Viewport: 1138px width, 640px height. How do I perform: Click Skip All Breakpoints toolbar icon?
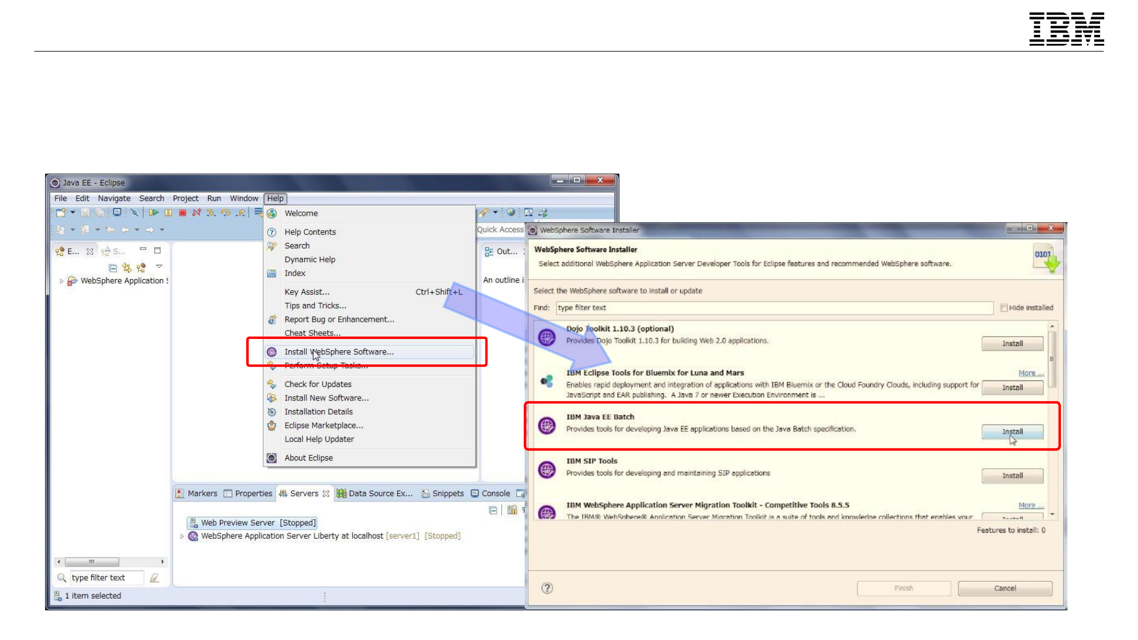(x=135, y=213)
